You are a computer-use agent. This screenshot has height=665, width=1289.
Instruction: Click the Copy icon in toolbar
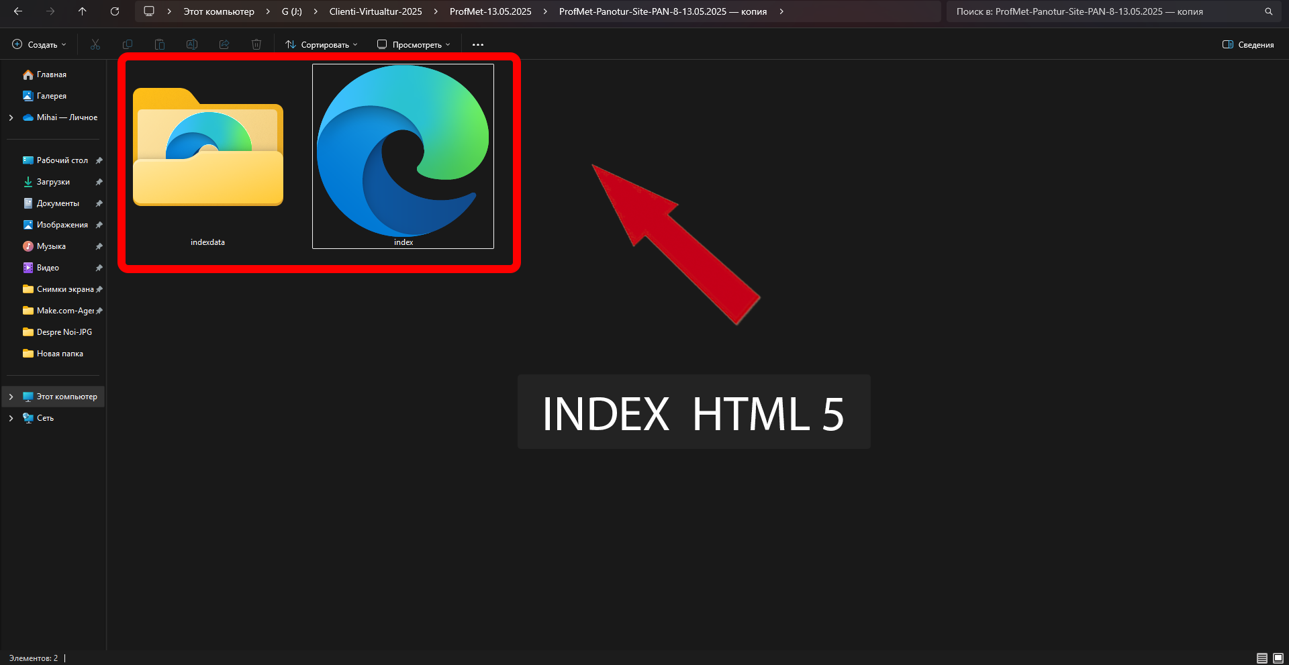[x=128, y=44]
